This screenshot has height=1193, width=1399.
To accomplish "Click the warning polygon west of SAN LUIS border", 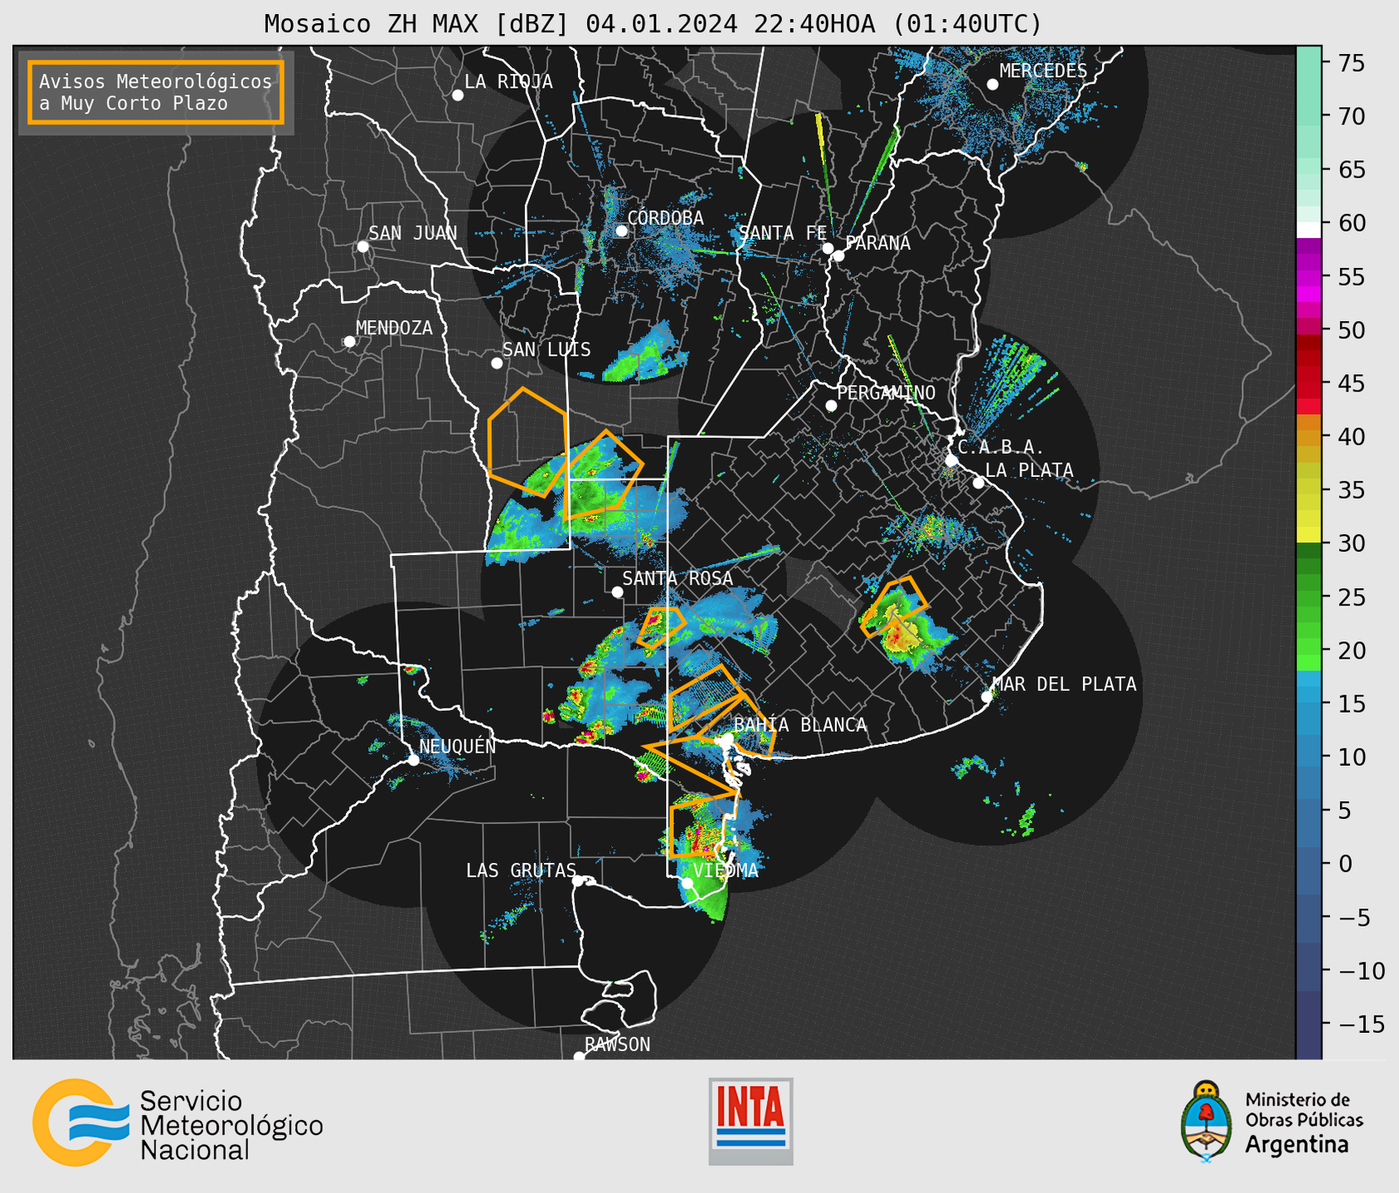I will [x=527, y=442].
